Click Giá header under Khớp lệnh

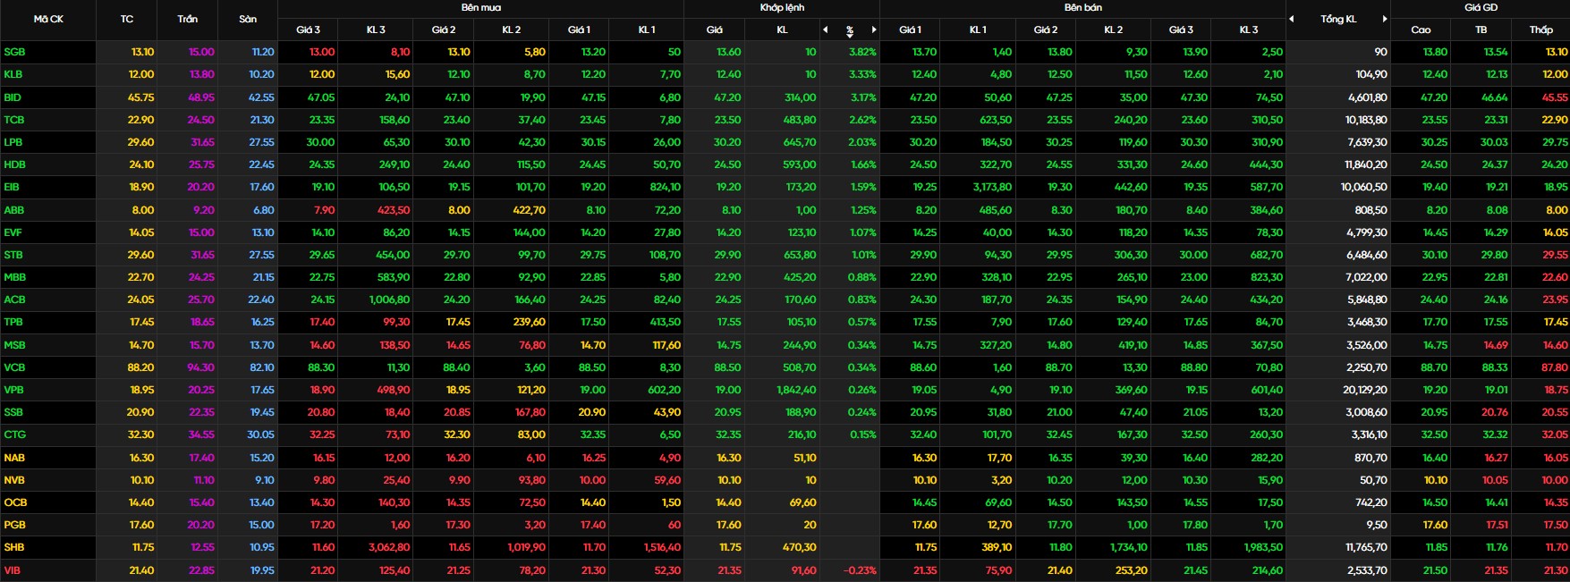coord(714,30)
